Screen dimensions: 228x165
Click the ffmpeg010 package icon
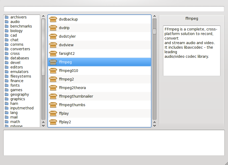(x=53, y=71)
